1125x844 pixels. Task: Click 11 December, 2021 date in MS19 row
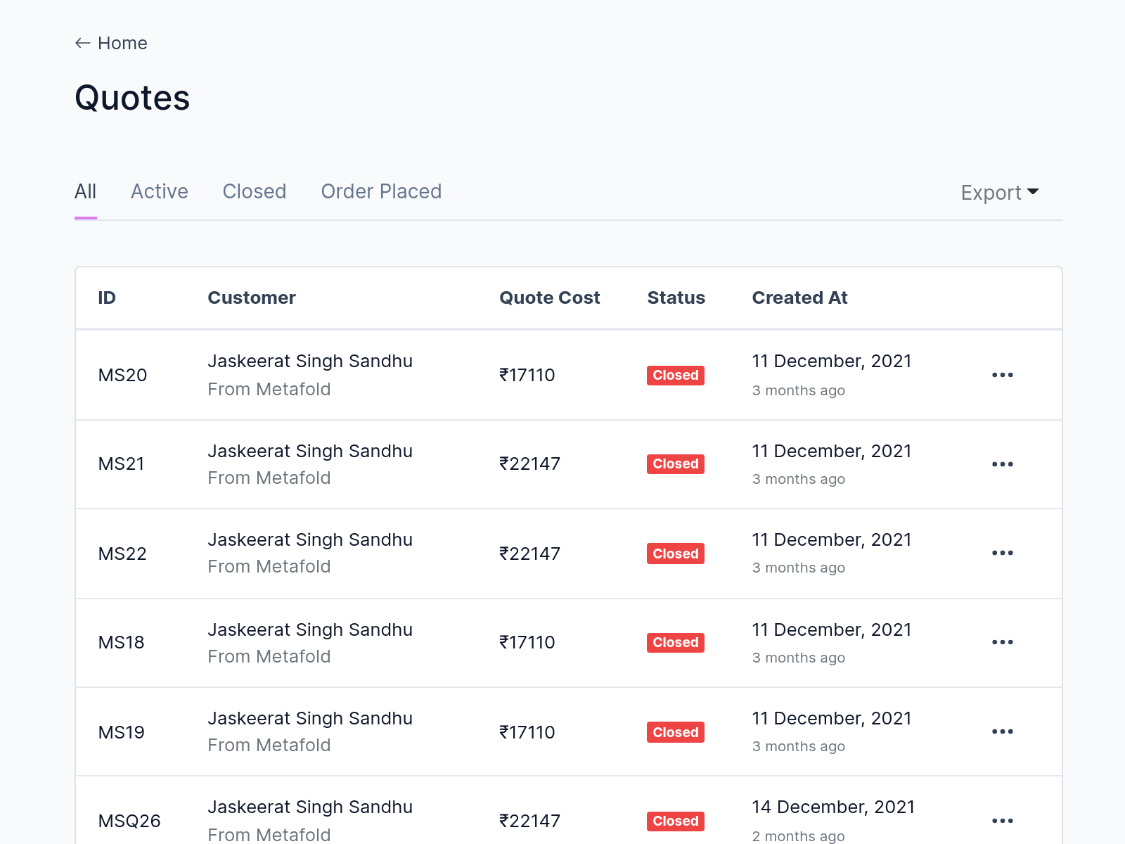[832, 718]
